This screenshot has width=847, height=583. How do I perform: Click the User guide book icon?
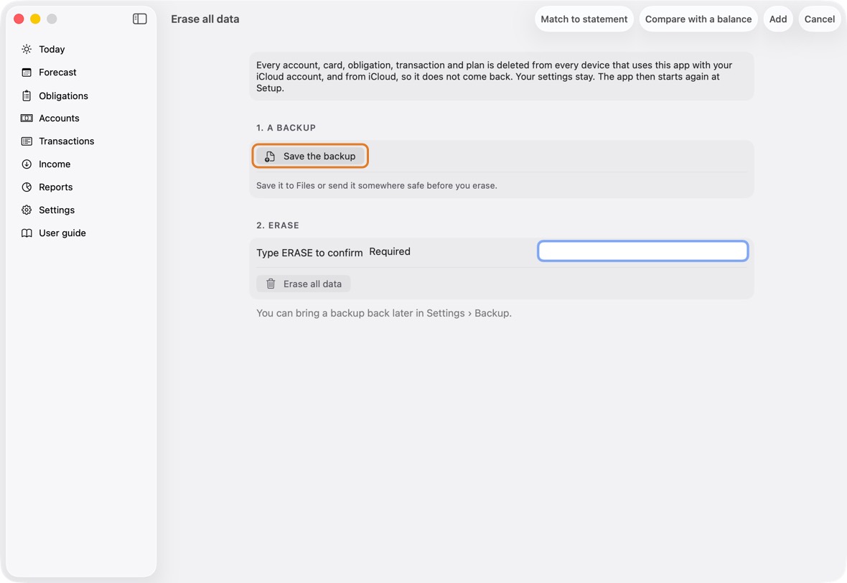point(27,233)
